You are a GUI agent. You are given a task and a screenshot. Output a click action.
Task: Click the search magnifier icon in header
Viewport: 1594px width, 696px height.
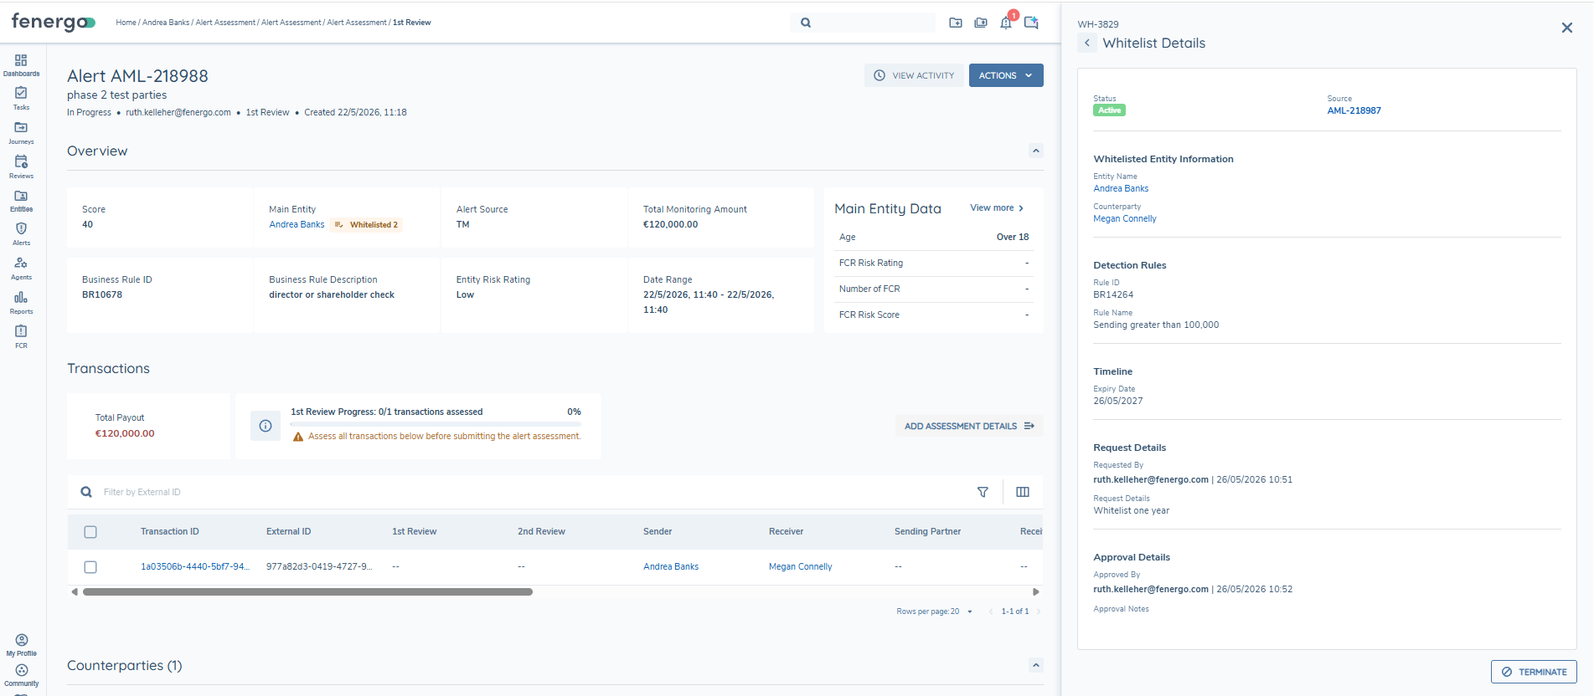click(806, 23)
